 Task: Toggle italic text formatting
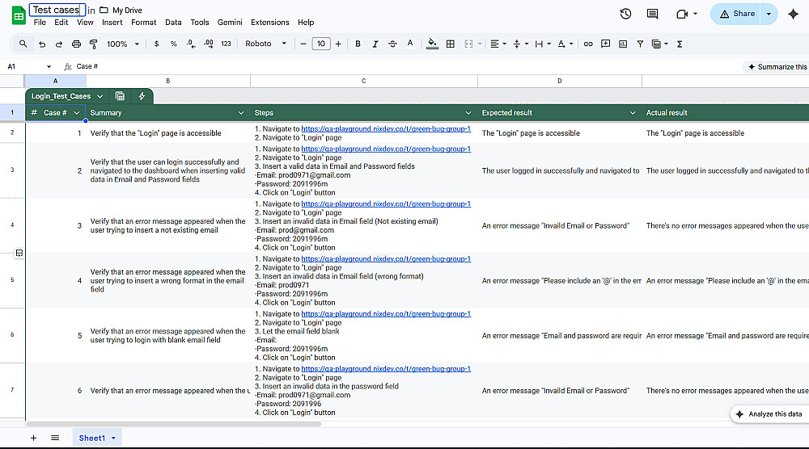375,44
